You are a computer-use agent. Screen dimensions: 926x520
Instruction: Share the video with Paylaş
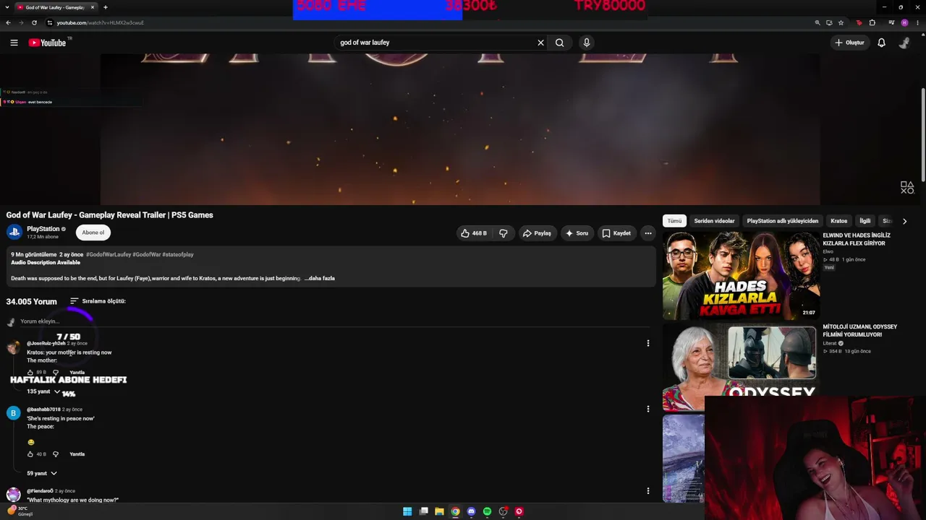point(537,233)
